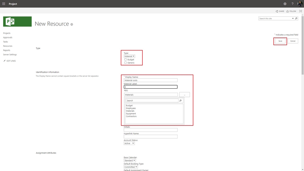Open Projects in the left navigation
Screen dimensions: 304x171
tap(7, 33)
